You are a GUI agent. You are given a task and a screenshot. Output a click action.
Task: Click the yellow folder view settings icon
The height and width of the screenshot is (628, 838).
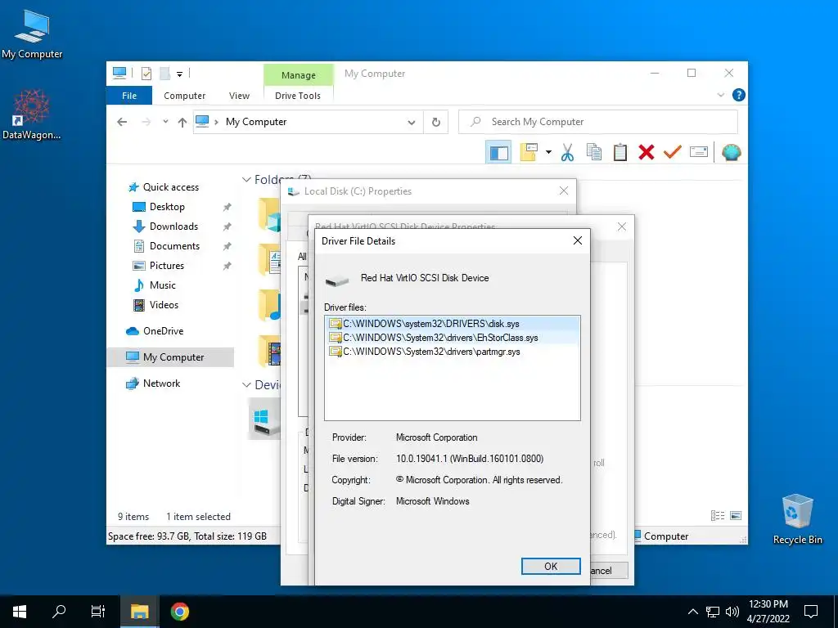click(x=528, y=152)
